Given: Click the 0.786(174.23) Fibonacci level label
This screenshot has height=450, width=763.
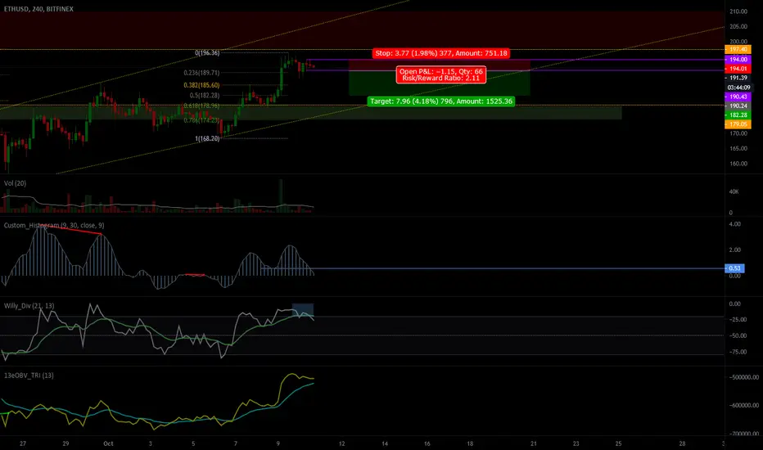Looking at the screenshot, I should tap(201, 120).
